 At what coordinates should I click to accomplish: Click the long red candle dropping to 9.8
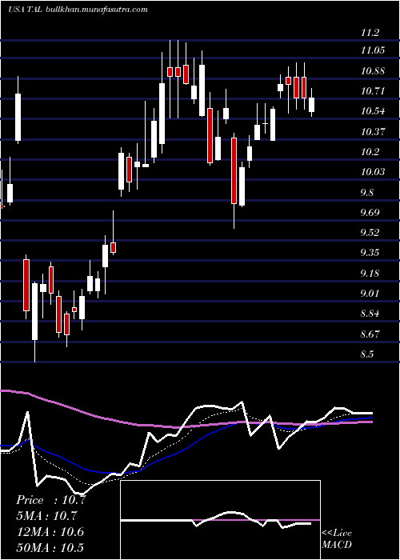click(234, 170)
